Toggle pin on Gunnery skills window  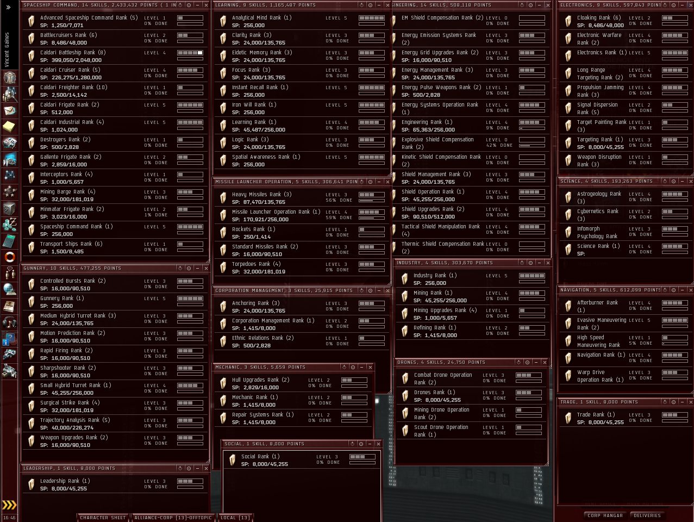tap(189, 268)
